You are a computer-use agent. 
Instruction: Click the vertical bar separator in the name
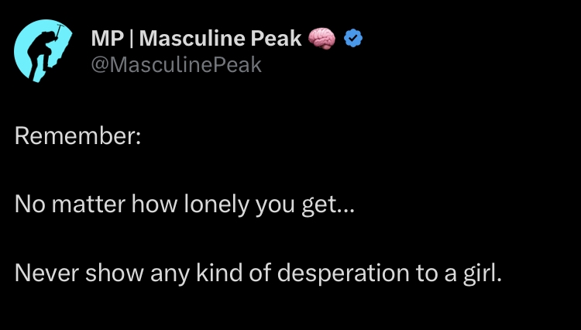pos(130,37)
